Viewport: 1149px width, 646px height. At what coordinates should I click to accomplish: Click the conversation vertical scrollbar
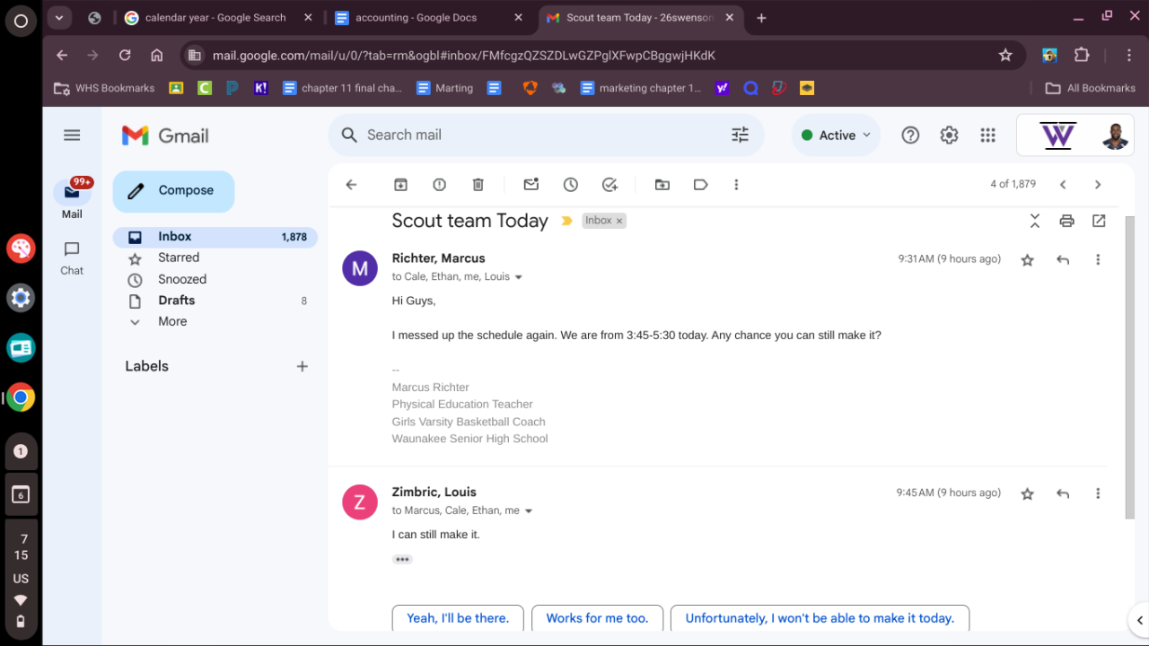pos(1129,368)
